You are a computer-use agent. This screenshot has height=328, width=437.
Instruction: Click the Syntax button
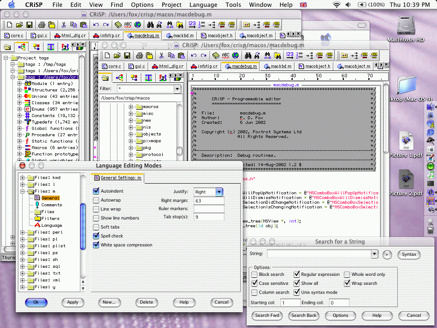click(x=409, y=255)
